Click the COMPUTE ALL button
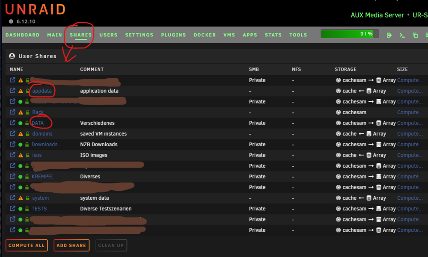The width and height of the screenshot is (428, 257). pyautogui.click(x=27, y=245)
